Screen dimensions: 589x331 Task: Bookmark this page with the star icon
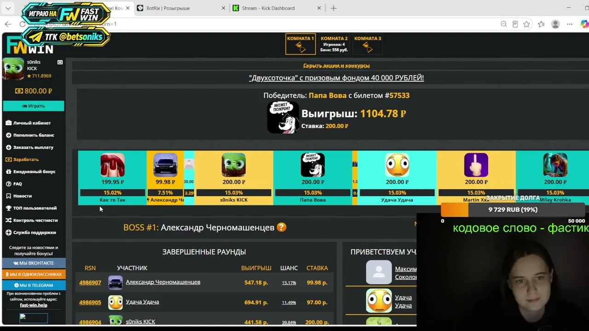point(526,24)
